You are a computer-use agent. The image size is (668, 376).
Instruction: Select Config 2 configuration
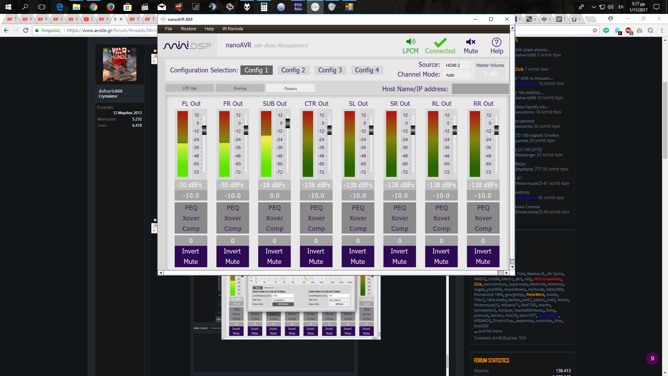coord(293,70)
